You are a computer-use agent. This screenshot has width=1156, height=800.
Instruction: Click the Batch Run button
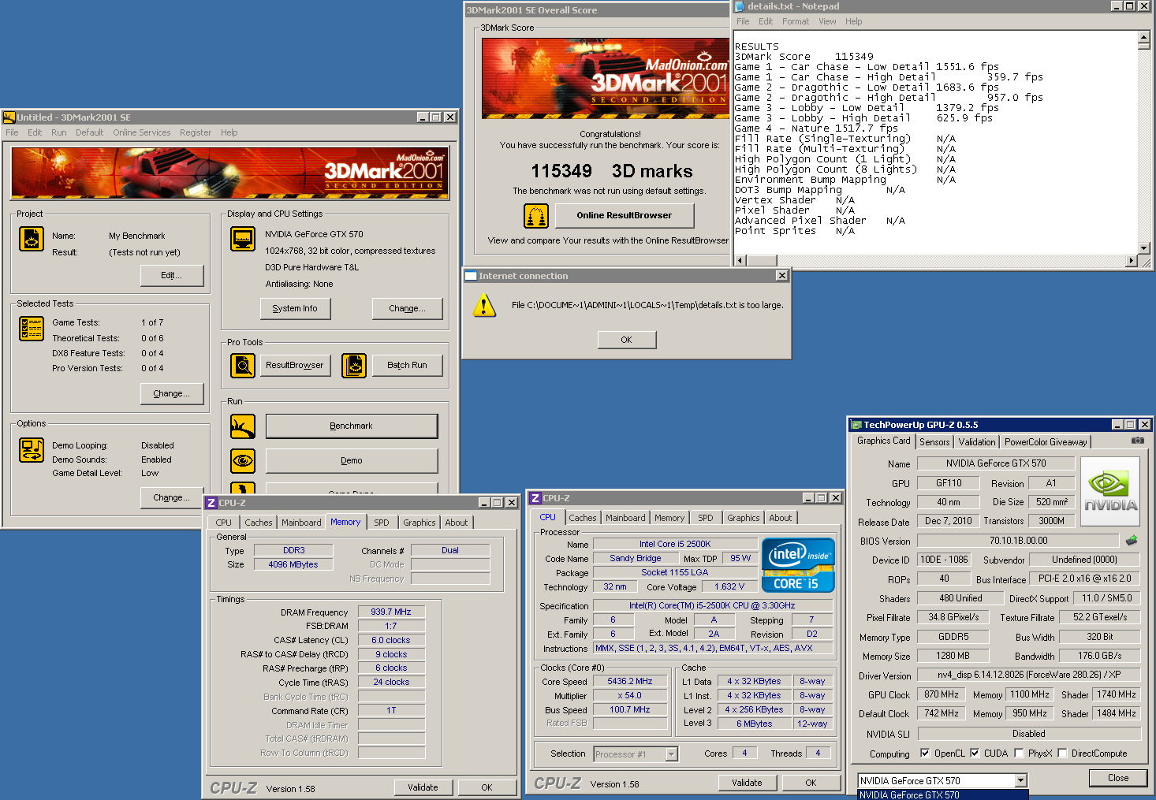pos(407,366)
